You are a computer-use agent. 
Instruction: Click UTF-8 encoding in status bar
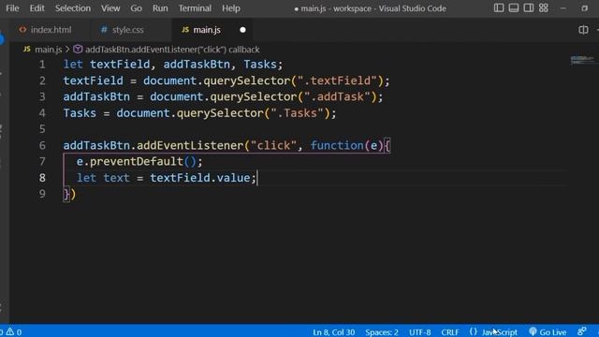419,332
